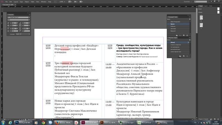Open the Windows Start button

click(x=3, y=123)
